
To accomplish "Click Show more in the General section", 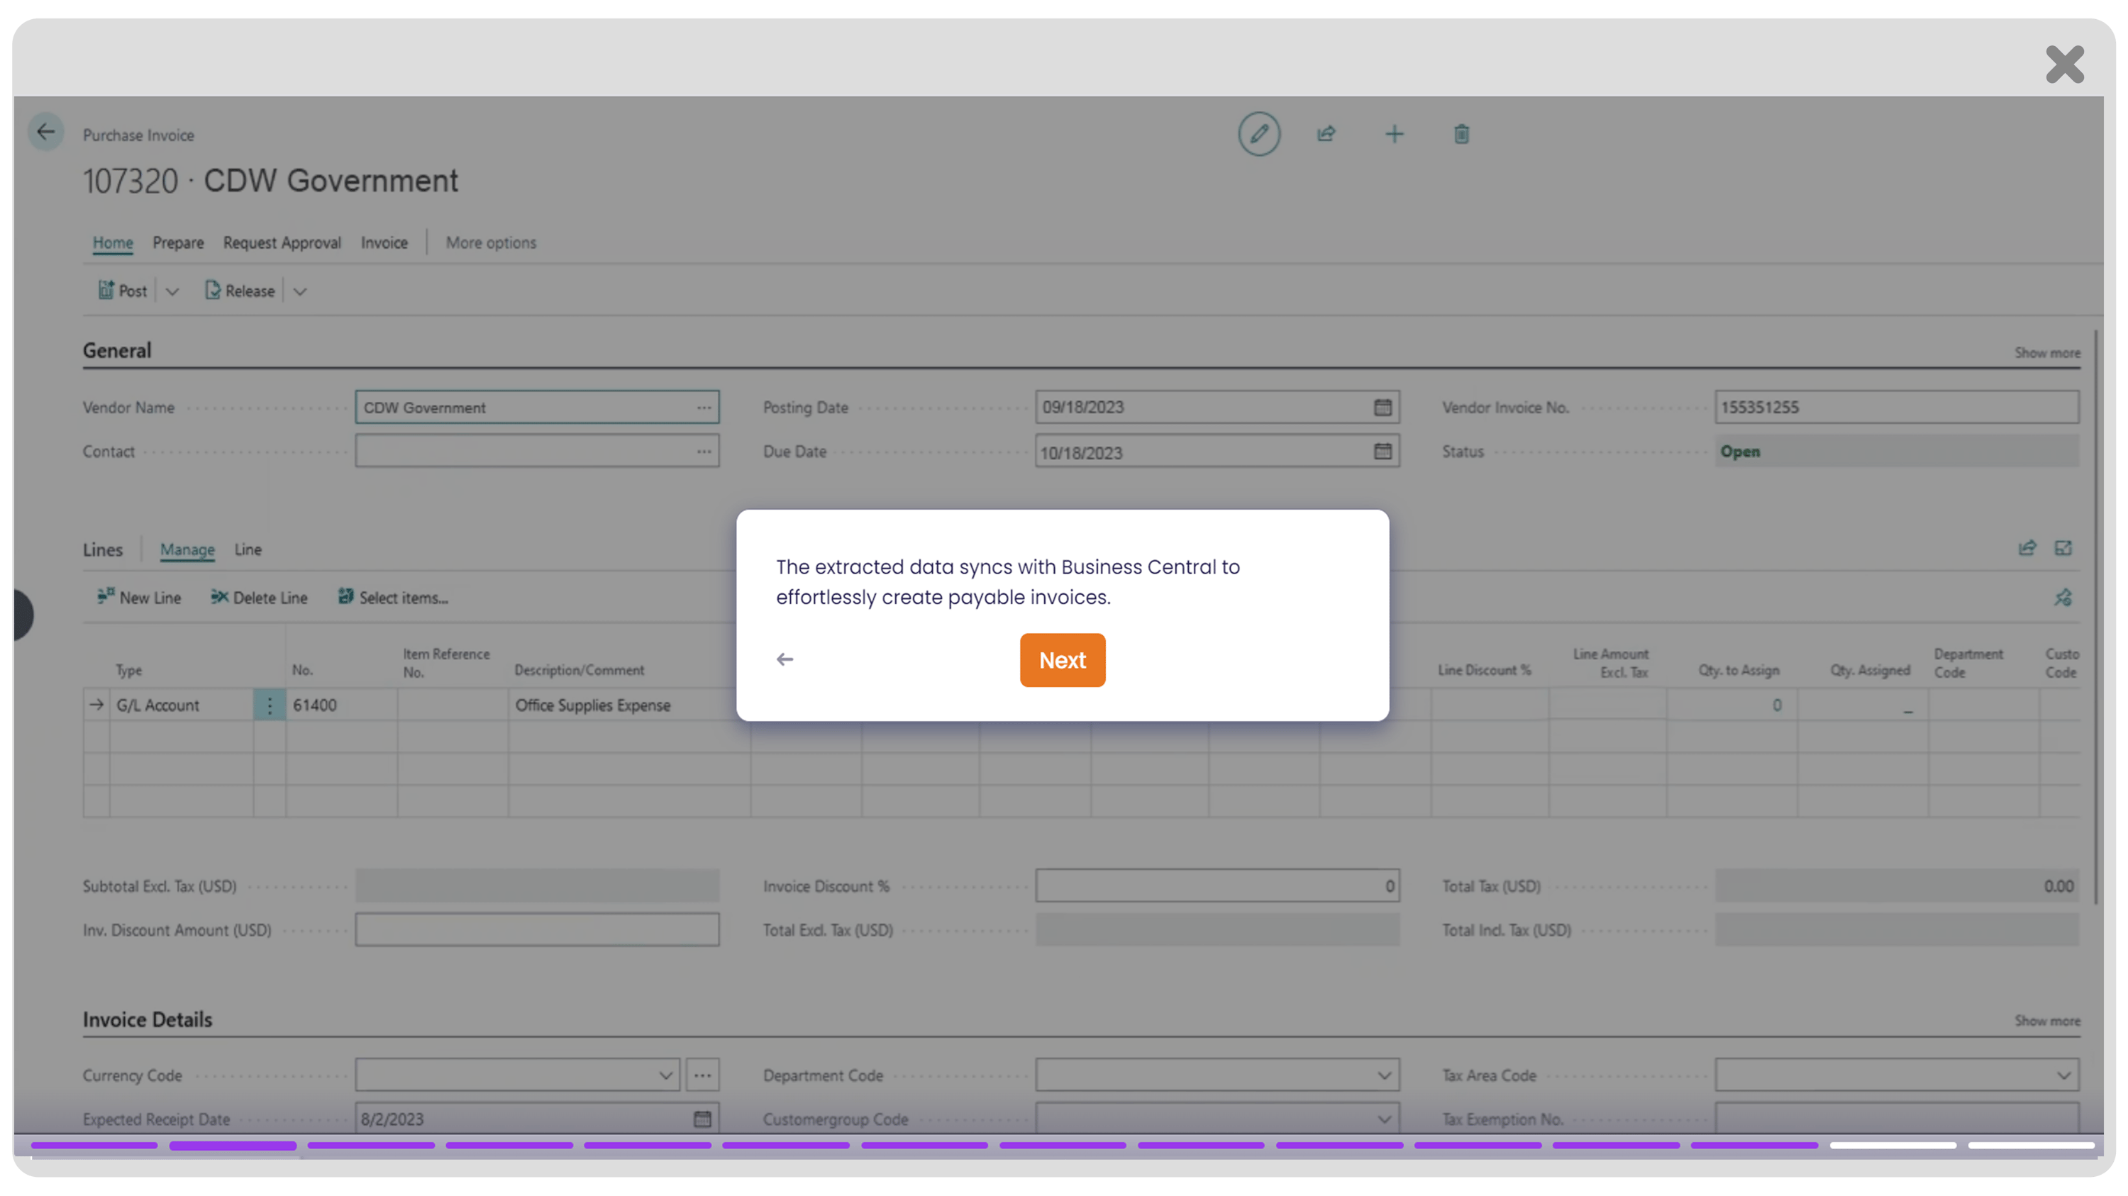I will (x=2046, y=352).
